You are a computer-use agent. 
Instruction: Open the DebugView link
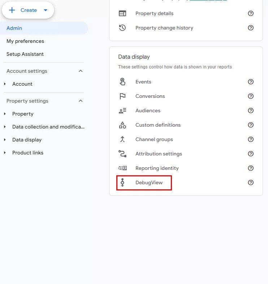(149, 182)
